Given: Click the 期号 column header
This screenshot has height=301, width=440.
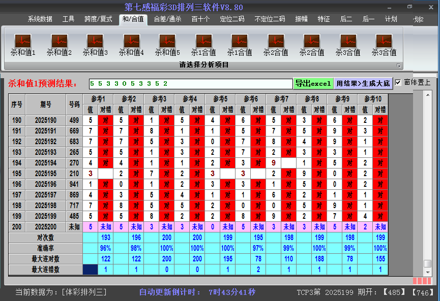Looking at the screenshot, I should [46, 105].
